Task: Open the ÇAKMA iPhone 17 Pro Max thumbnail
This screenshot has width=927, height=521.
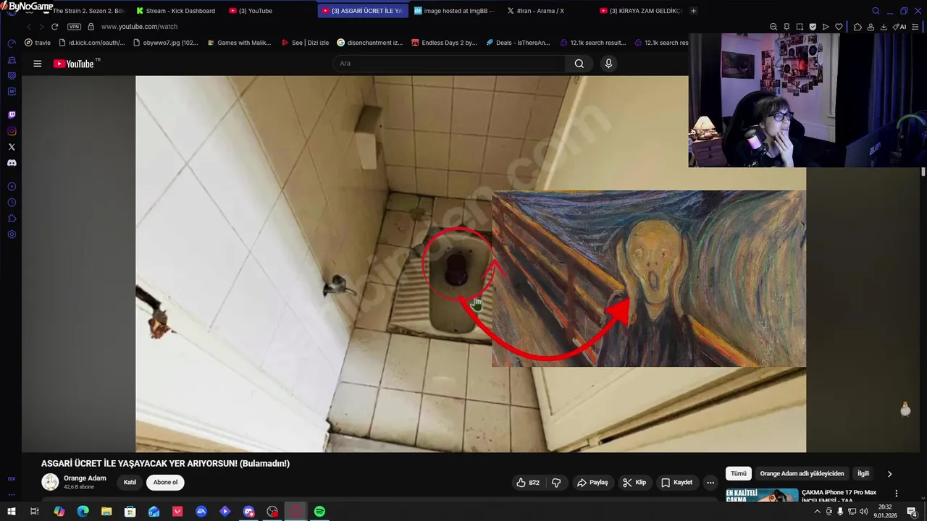Action: click(x=762, y=496)
